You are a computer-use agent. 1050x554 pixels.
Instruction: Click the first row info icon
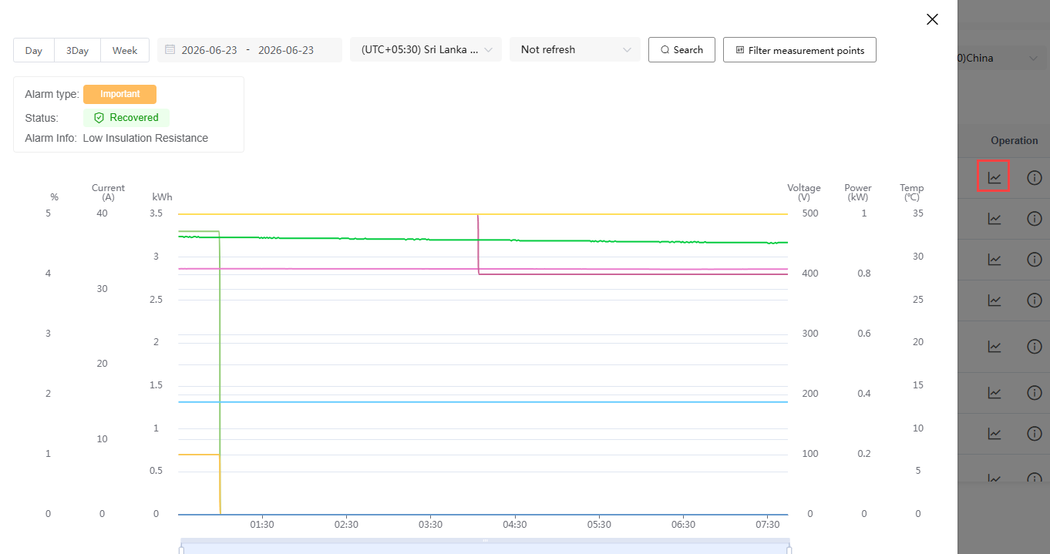tap(1035, 178)
